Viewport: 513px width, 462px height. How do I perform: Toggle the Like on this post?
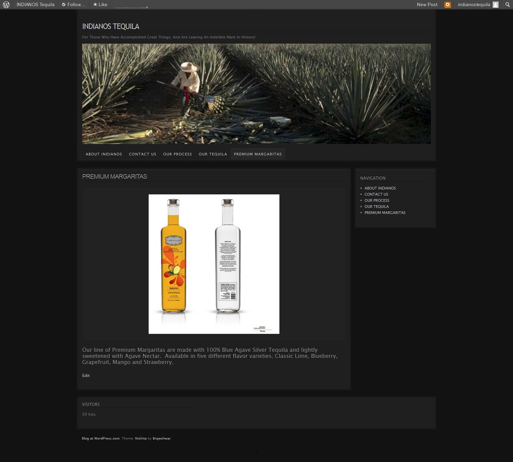[100, 5]
